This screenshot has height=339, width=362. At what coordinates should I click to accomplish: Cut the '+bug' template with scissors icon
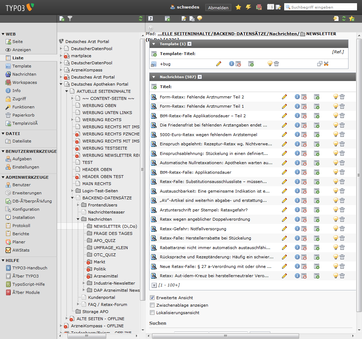(326, 64)
